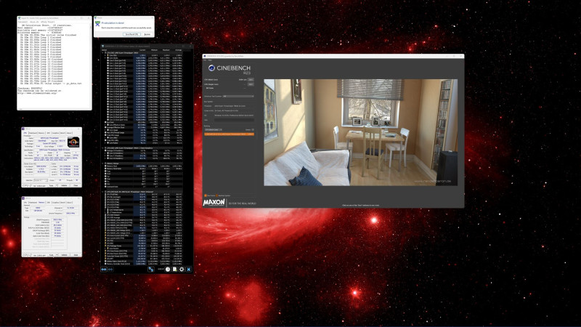Open Minimum Test Duration dropdown in Cinebench
This screenshot has width=581, height=327.
(x=238, y=96)
